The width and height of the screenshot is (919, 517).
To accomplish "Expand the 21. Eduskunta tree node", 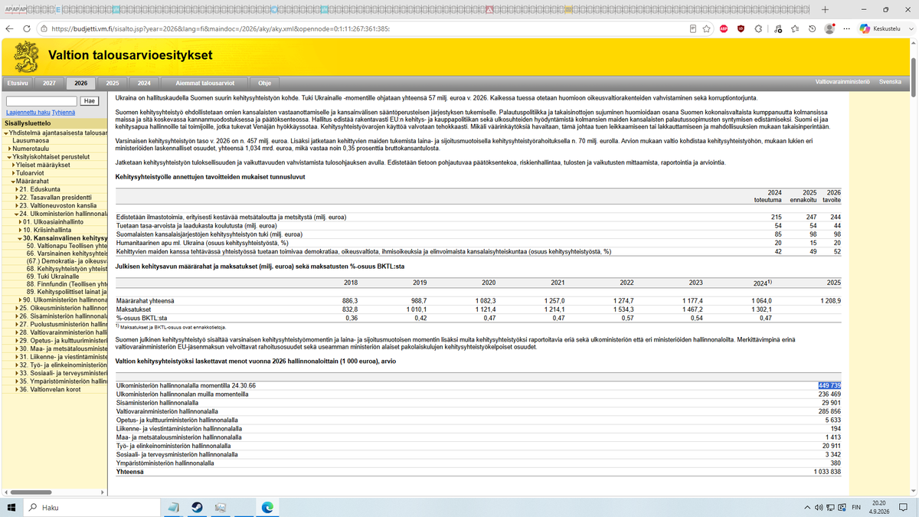I will pos(18,188).
